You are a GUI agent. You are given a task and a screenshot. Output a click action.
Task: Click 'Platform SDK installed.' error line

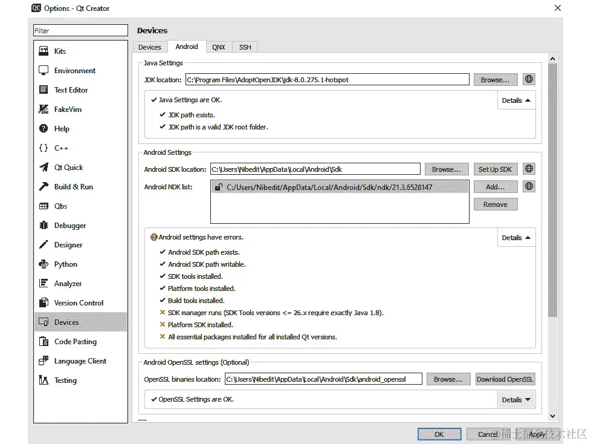[201, 325]
